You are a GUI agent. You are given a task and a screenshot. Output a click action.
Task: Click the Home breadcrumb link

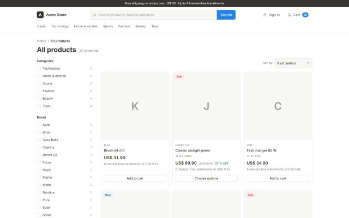(41, 41)
